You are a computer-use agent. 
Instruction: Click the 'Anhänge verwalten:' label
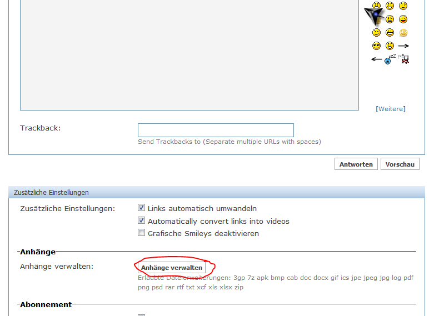pyautogui.click(x=57, y=267)
